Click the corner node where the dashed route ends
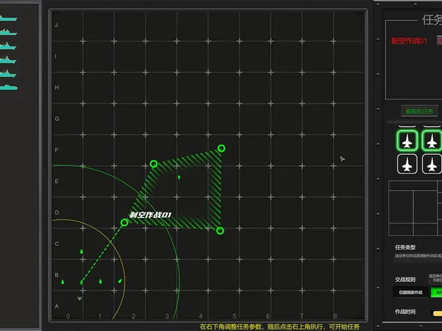This screenshot has width=442, height=331. pyautogui.click(x=124, y=223)
